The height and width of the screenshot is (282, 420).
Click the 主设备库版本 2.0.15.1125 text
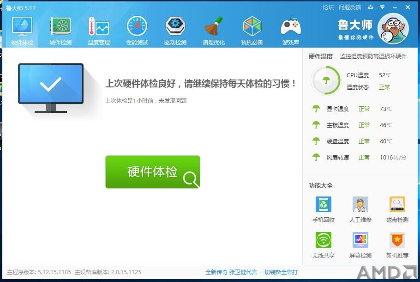coord(108,272)
